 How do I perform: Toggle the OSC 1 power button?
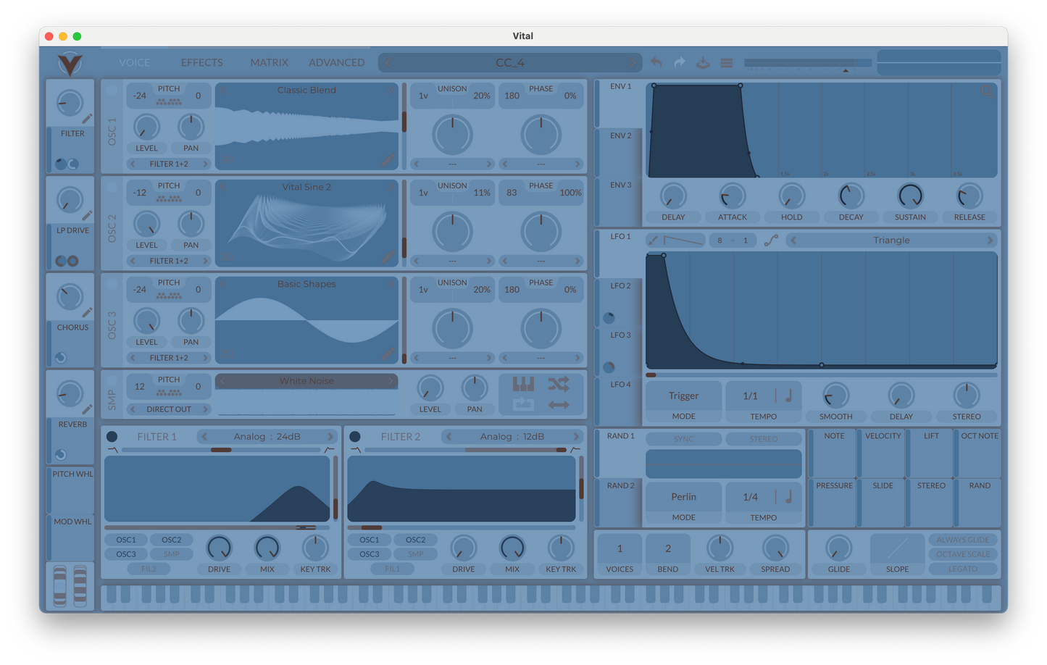(x=112, y=91)
